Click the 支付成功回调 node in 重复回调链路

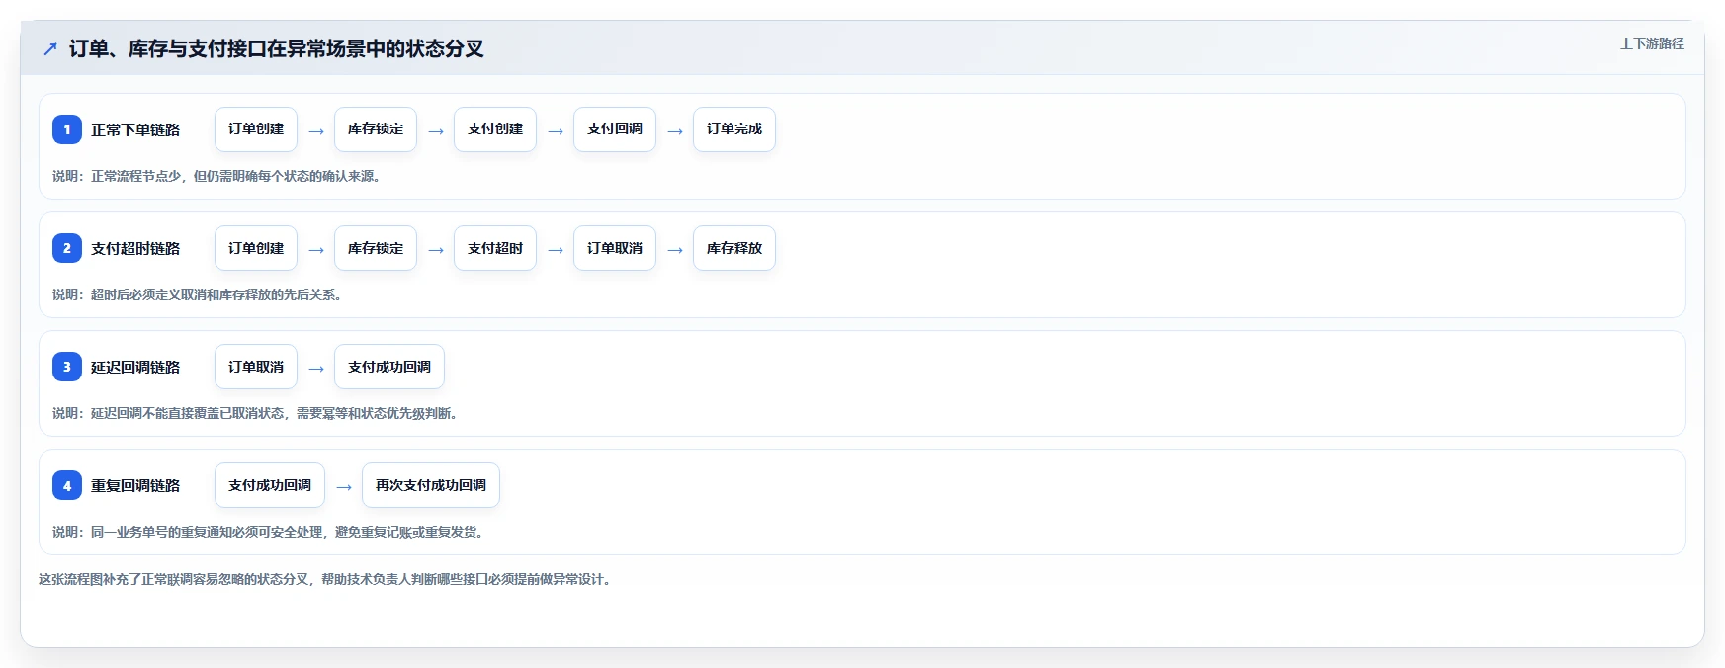click(270, 485)
